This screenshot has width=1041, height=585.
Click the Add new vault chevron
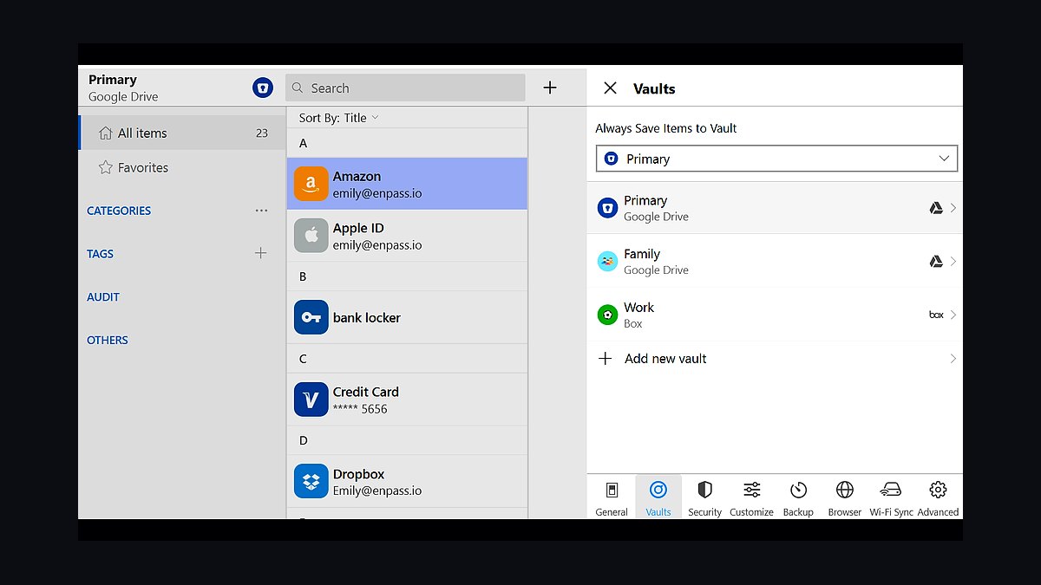click(953, 358)
